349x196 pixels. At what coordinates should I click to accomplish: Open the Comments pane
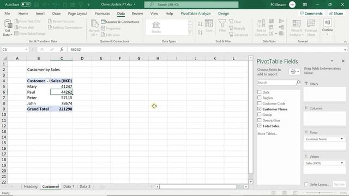pos(311,13)
